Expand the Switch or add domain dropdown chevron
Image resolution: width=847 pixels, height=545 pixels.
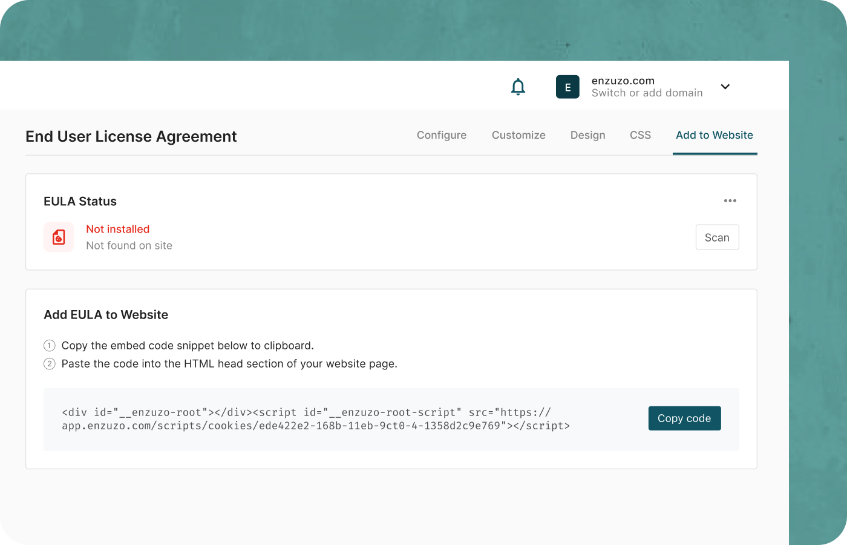pos(725,87)
